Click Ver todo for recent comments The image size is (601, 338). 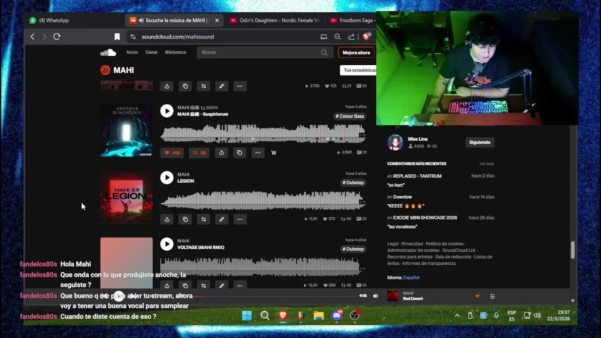[x=487, y=164]
